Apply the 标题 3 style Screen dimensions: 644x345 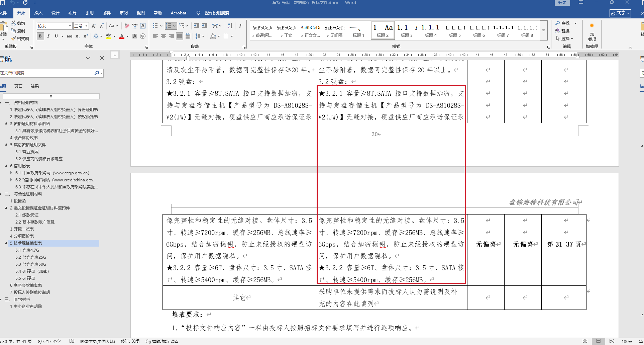pos(407,30)
